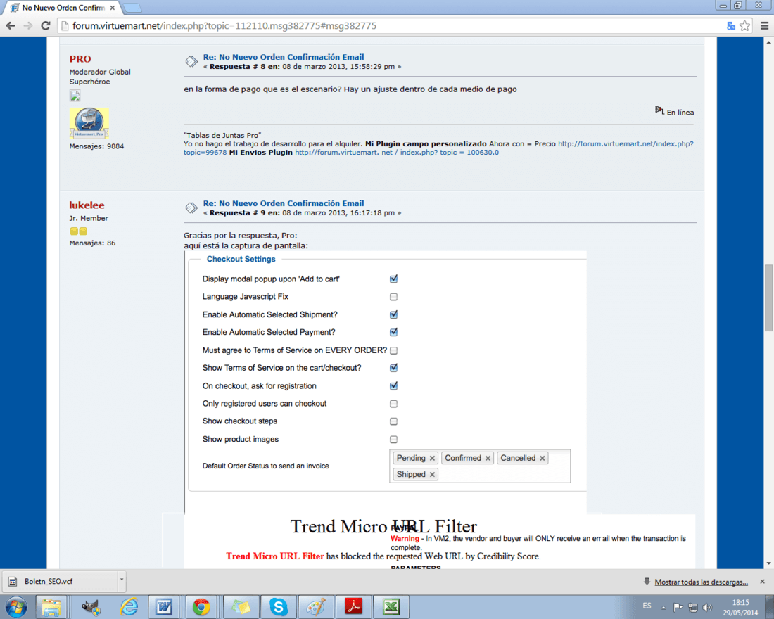The height and width of the screenshot is (619, 774).
Task: Click the Boletn_SEO.vcf file icon in the downloads bar
Action: [13, 582]
